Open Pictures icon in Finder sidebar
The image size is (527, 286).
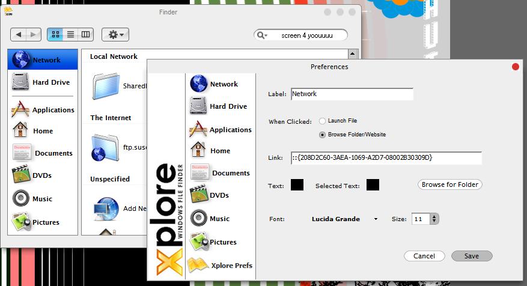pos(22,222)
